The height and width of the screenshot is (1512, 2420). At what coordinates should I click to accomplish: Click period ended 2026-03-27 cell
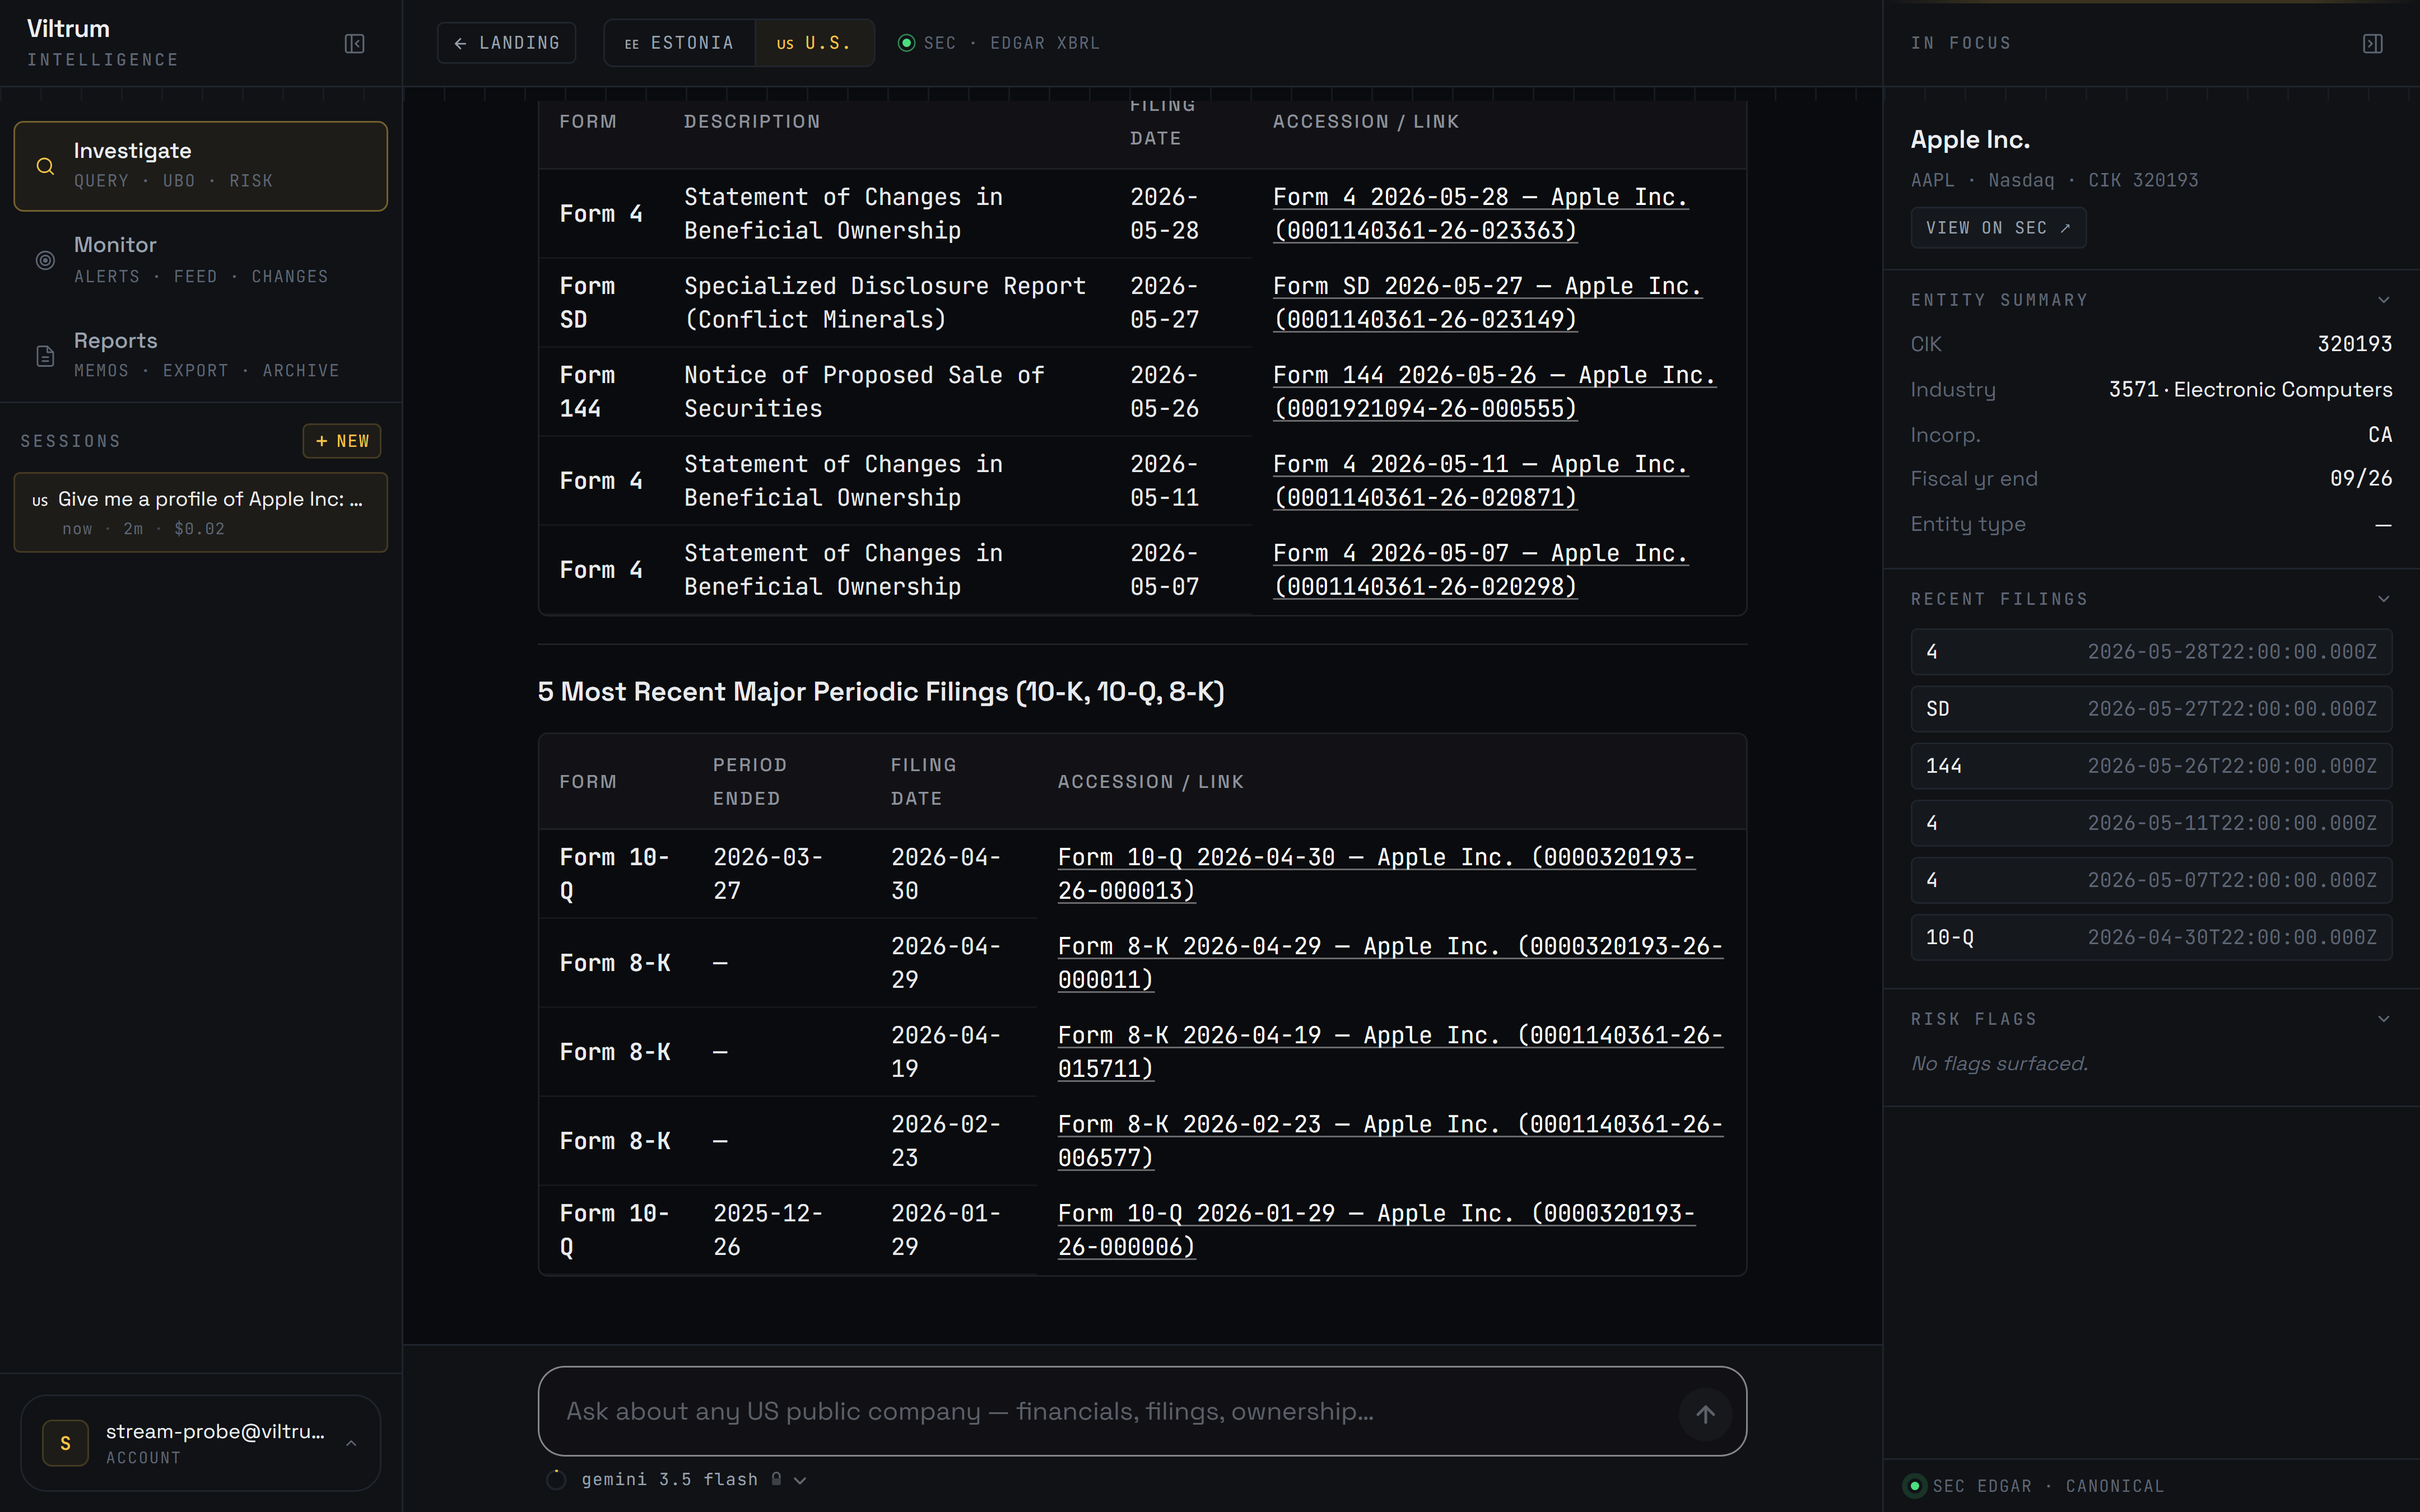click(x=768, y=874)
